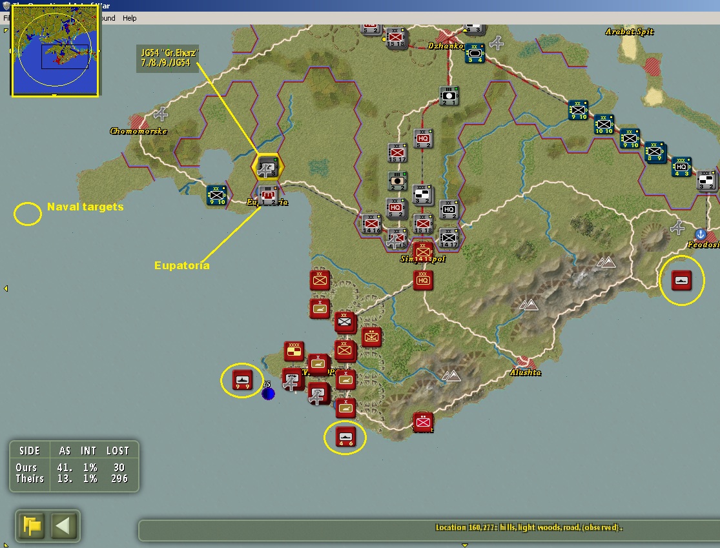
Task: Select the grey artillery counter marked 2 2
Action: 398,181
